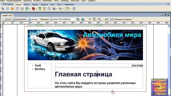
Task: Select the Макет insert tab
Action: (x=27, y=5)
